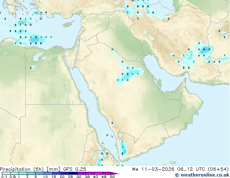Click the Socotra island near the bottom right
The width and height of the screenshot is (230, 178).
(x=173, y=163)
